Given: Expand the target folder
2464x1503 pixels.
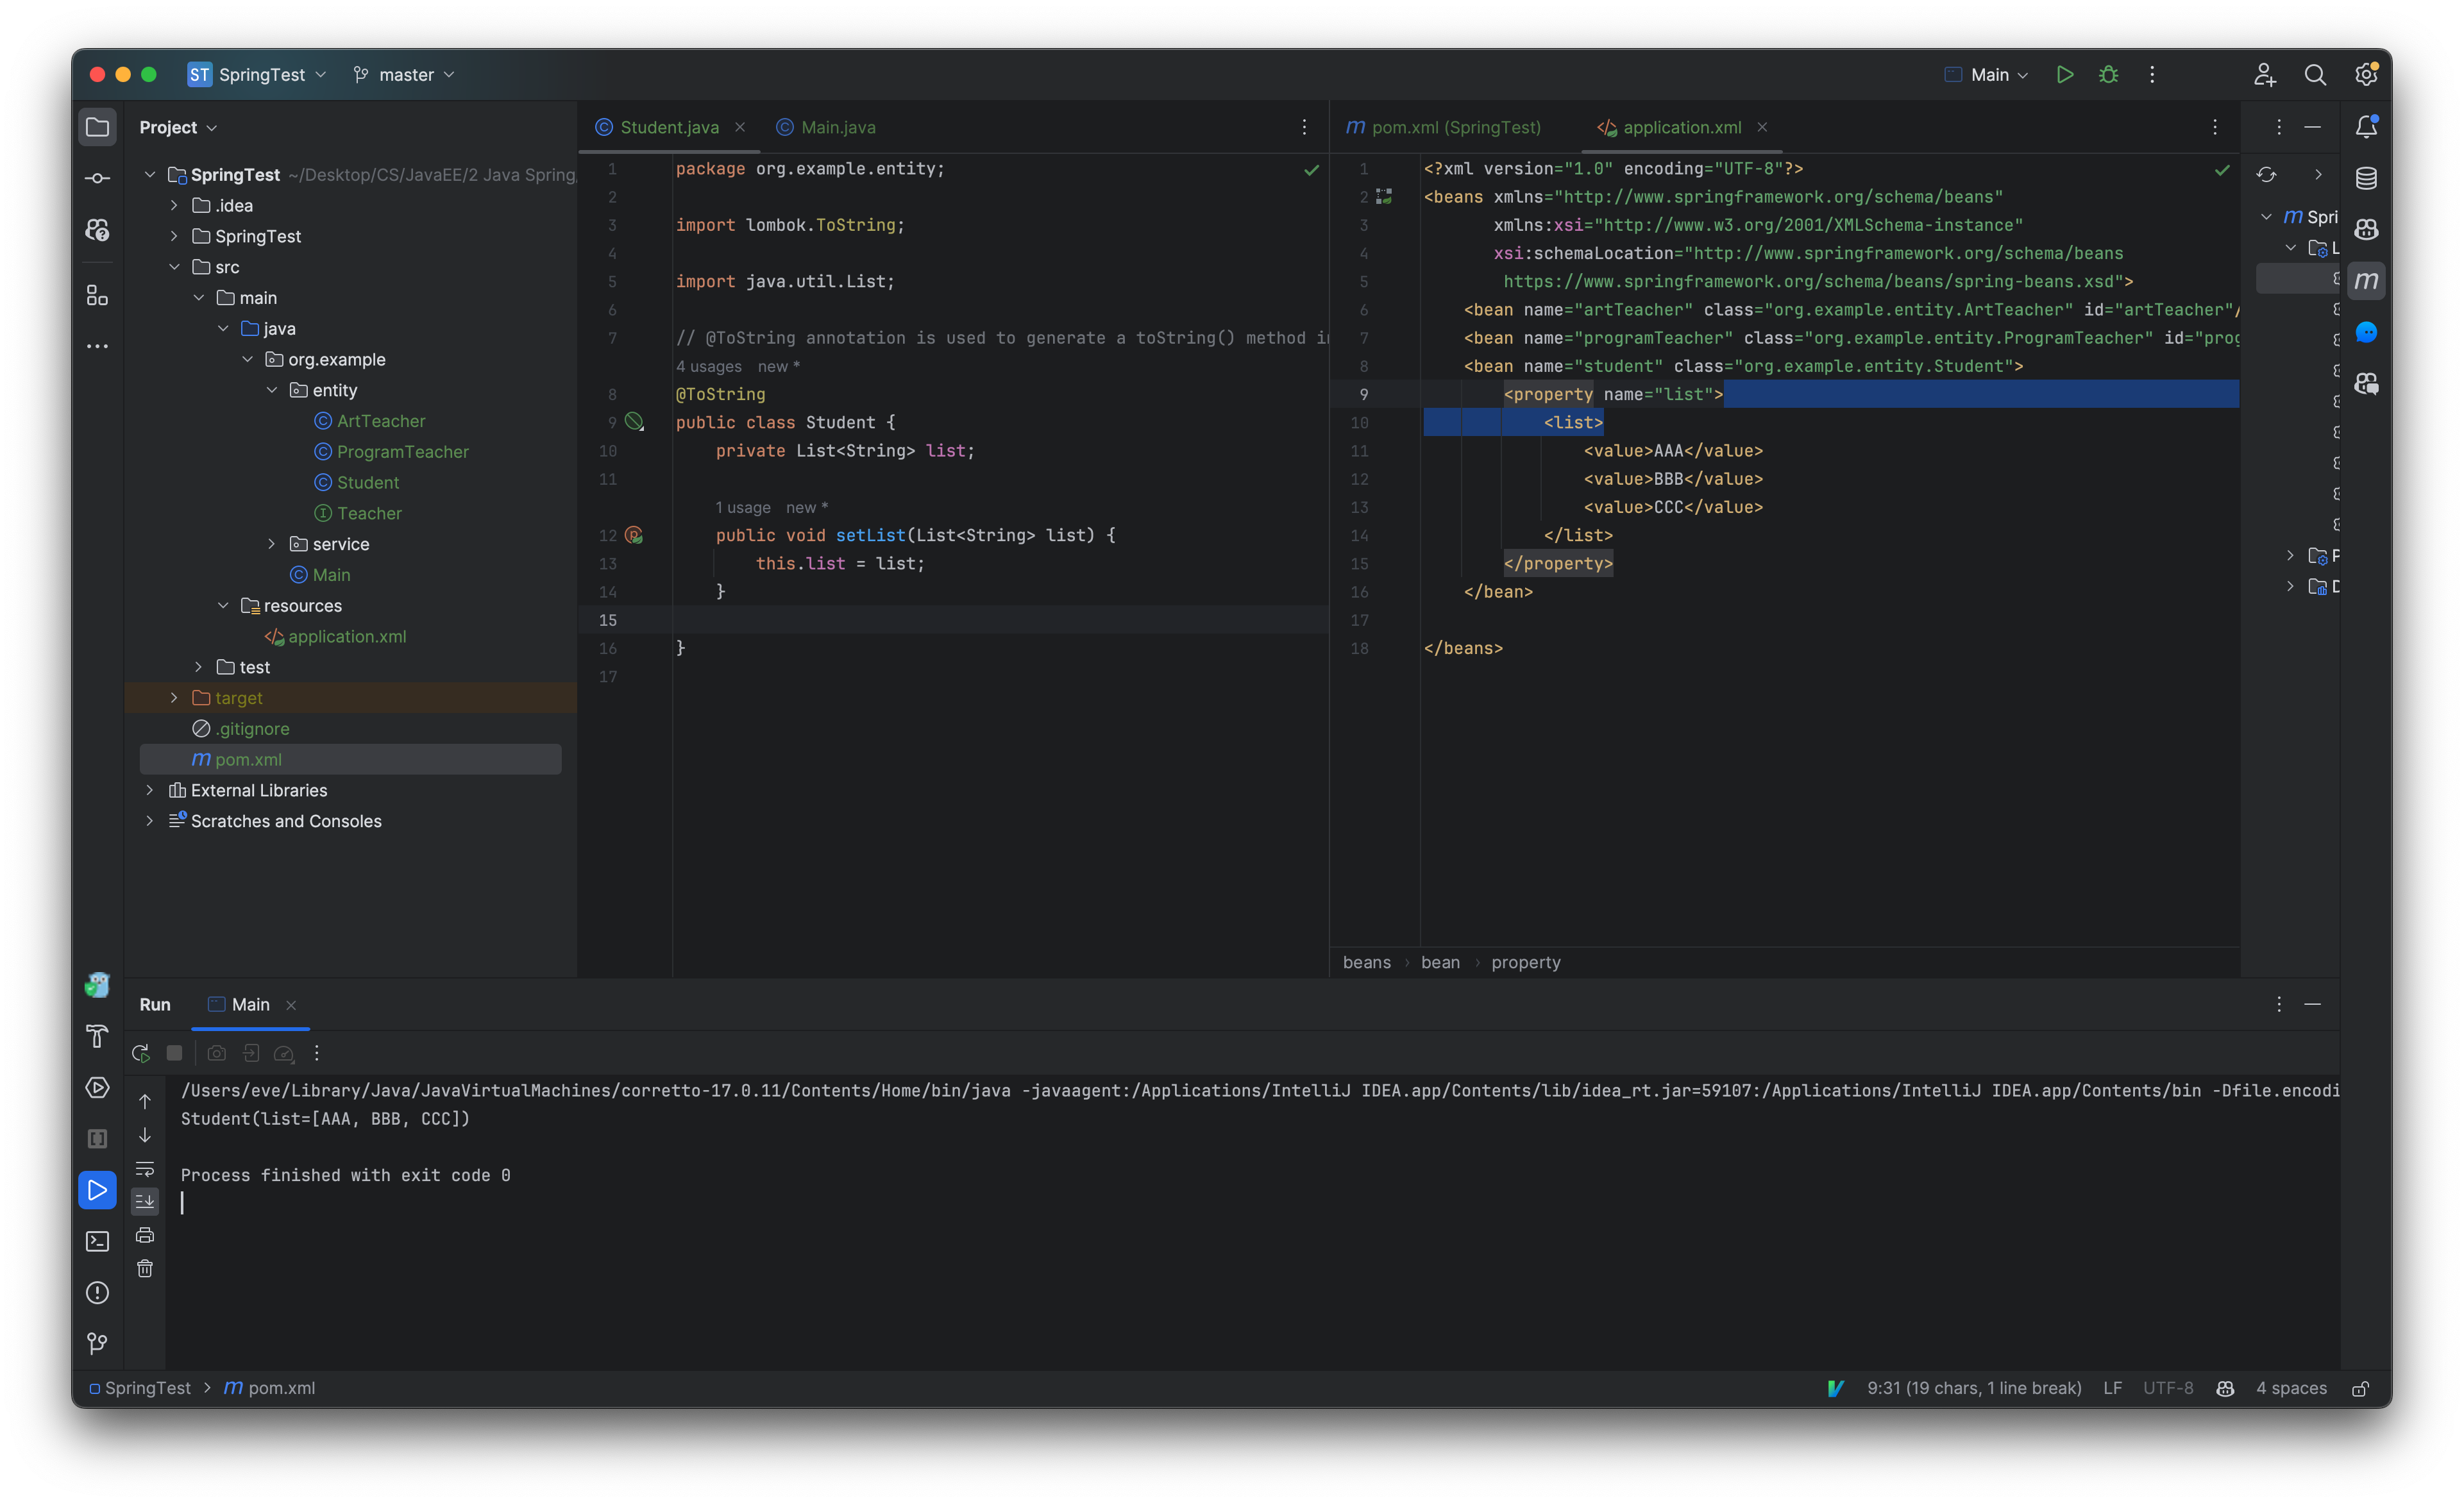Looking at the screenshot, I should [174, 698].
